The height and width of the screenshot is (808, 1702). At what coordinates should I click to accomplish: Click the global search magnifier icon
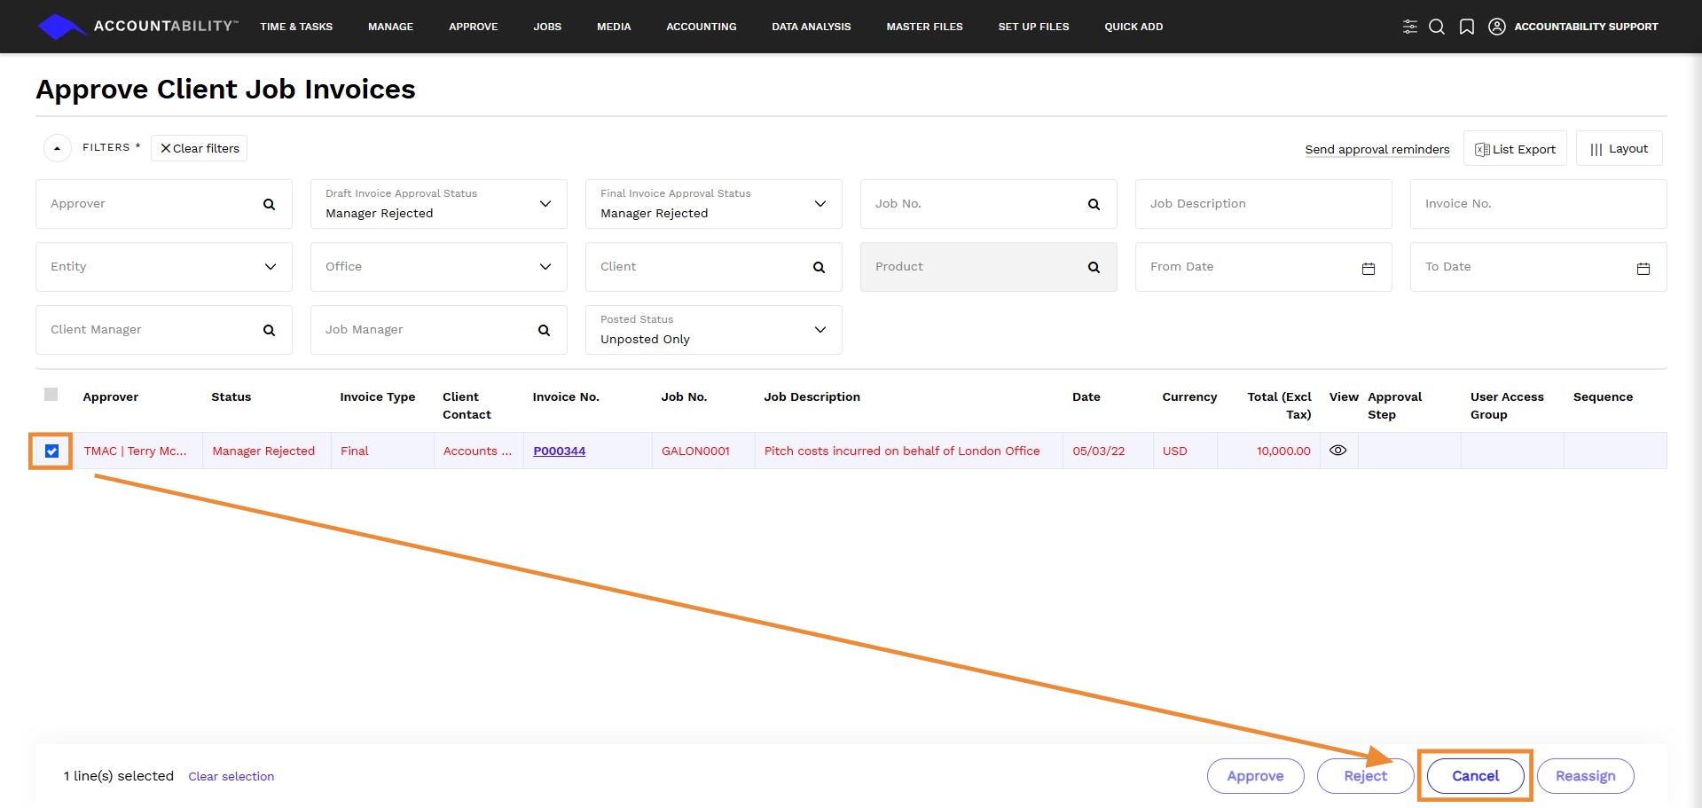[1437, 27]
